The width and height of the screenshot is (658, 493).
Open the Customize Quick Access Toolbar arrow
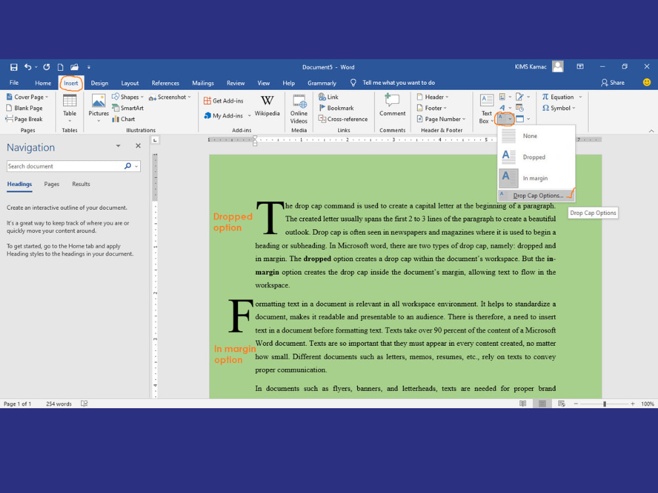89,67
